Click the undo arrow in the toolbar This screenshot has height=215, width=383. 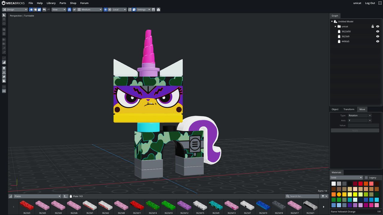point(44,10)
